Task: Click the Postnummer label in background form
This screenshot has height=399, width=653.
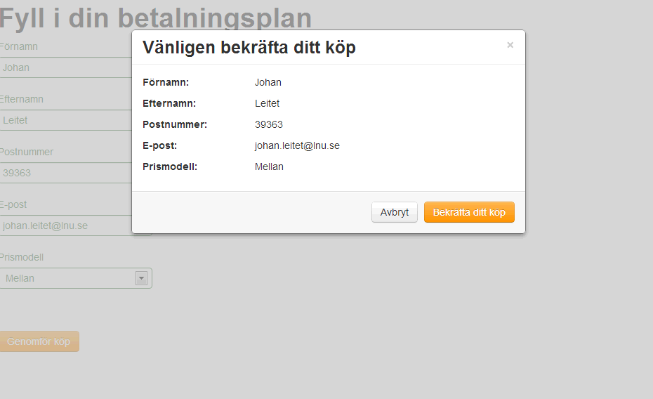Action: click(27, 152)
